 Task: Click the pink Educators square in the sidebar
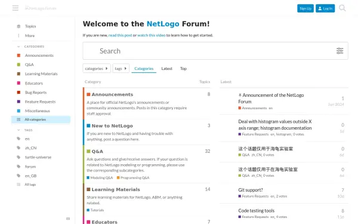click(x=18, y=83)
